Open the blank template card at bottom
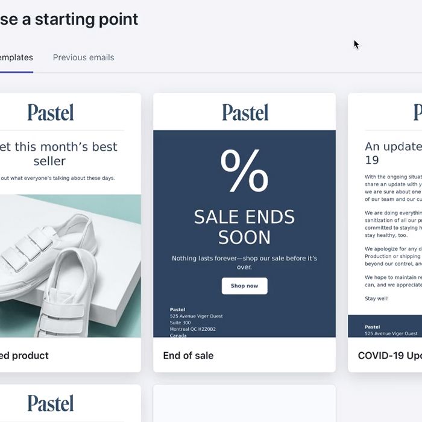This screenshot has height=422, width=422. coord(244,403)
